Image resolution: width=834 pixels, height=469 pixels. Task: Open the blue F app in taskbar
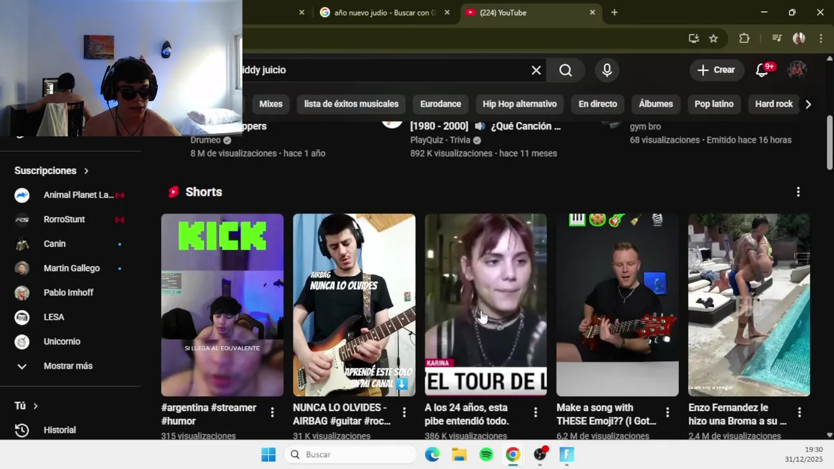(x=567, y=455)
